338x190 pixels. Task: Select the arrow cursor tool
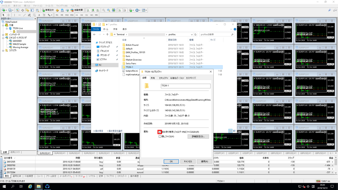click(x=3, y=15)
